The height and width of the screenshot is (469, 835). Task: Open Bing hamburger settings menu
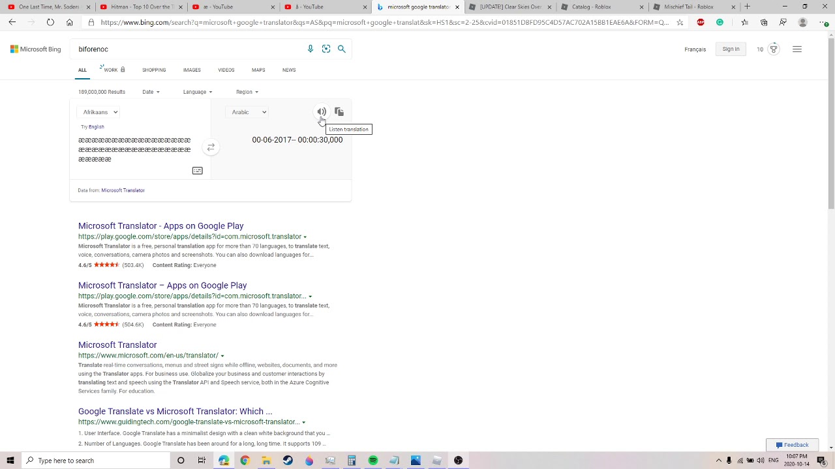coord(797,49)
